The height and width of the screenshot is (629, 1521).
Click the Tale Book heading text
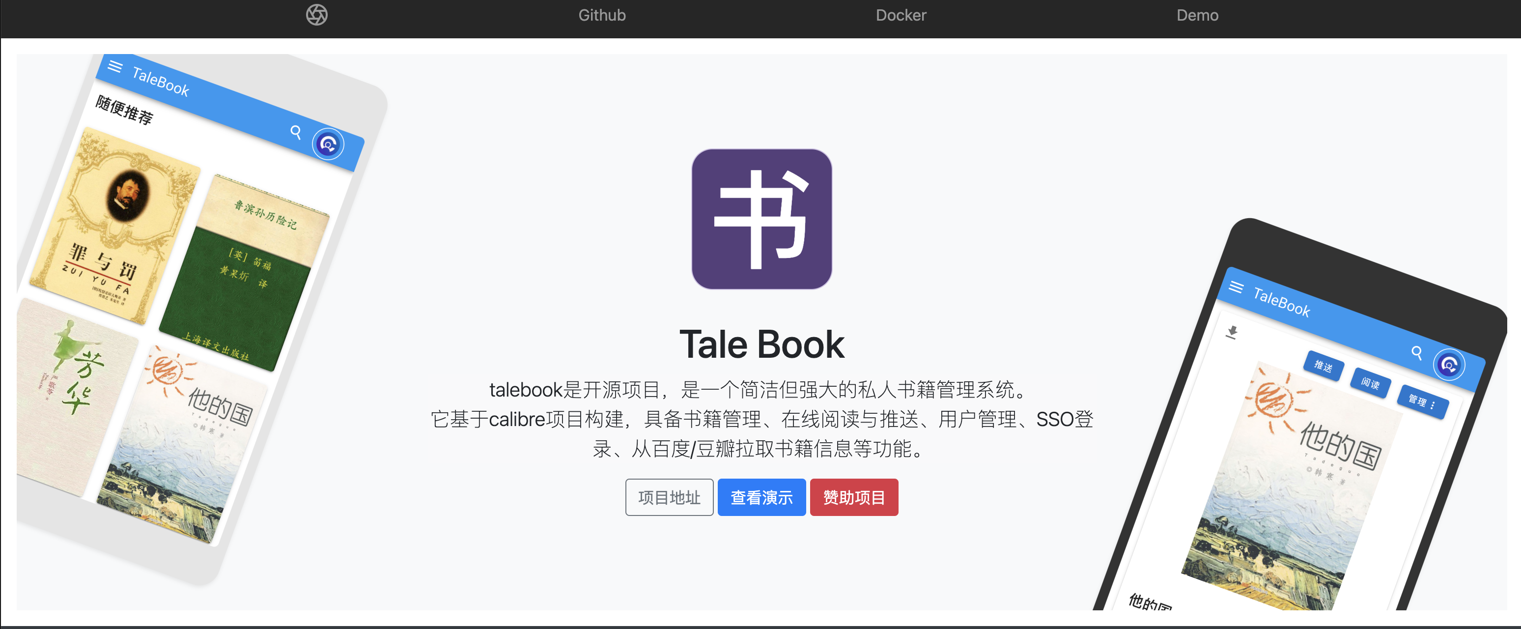click(x=761, y=345)
